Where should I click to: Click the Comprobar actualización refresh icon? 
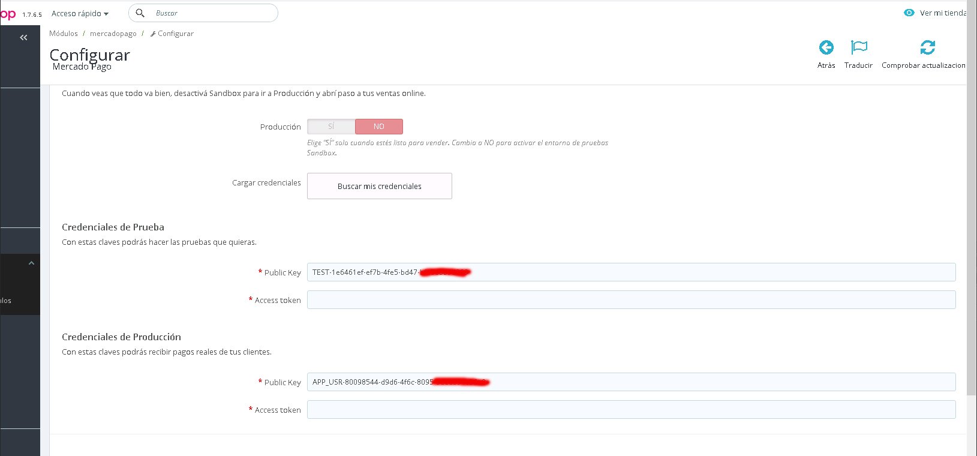[x=927, y=47]
